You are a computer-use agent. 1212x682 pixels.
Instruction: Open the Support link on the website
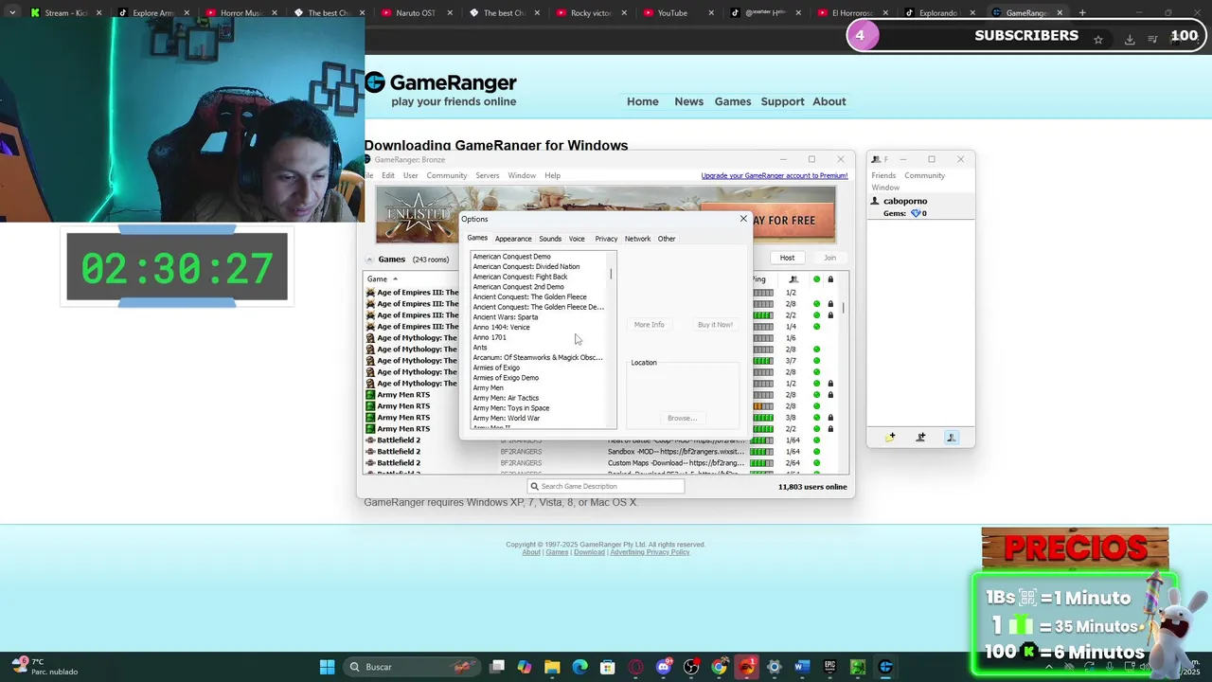click(x=782, y=101)
